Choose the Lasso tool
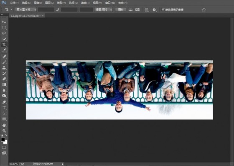The image size is (234, 166). coord(4,33)
